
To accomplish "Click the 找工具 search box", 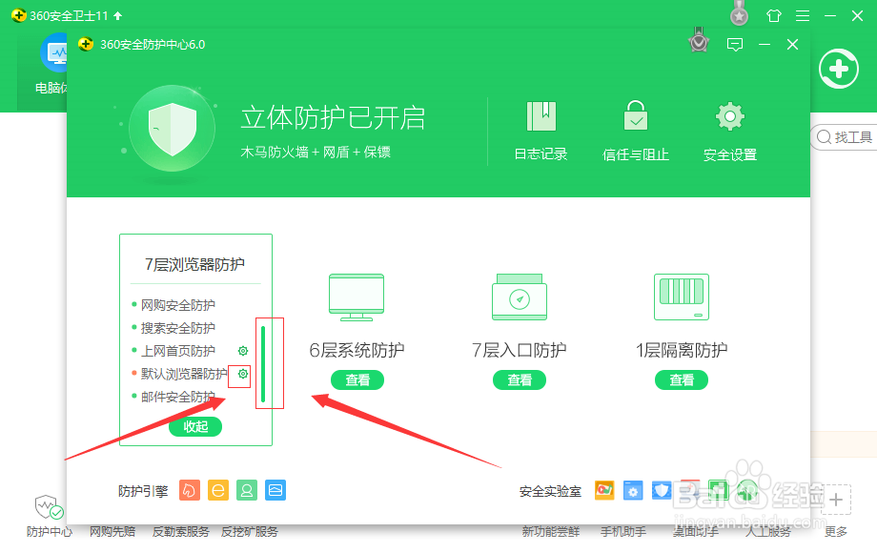I will [844, 137].
